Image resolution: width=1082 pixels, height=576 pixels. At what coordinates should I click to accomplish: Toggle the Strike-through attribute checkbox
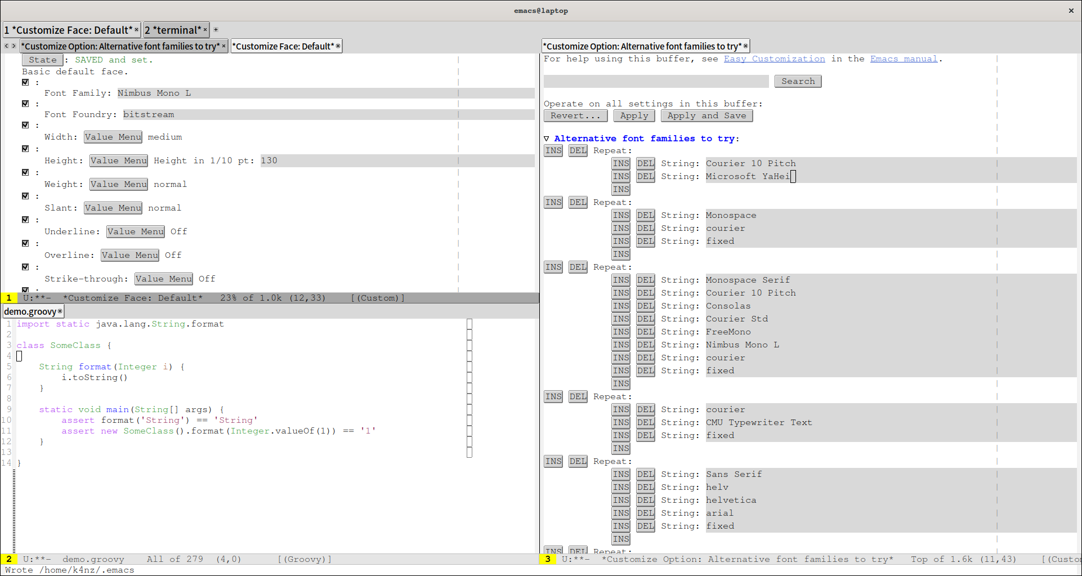pos(25,267)
